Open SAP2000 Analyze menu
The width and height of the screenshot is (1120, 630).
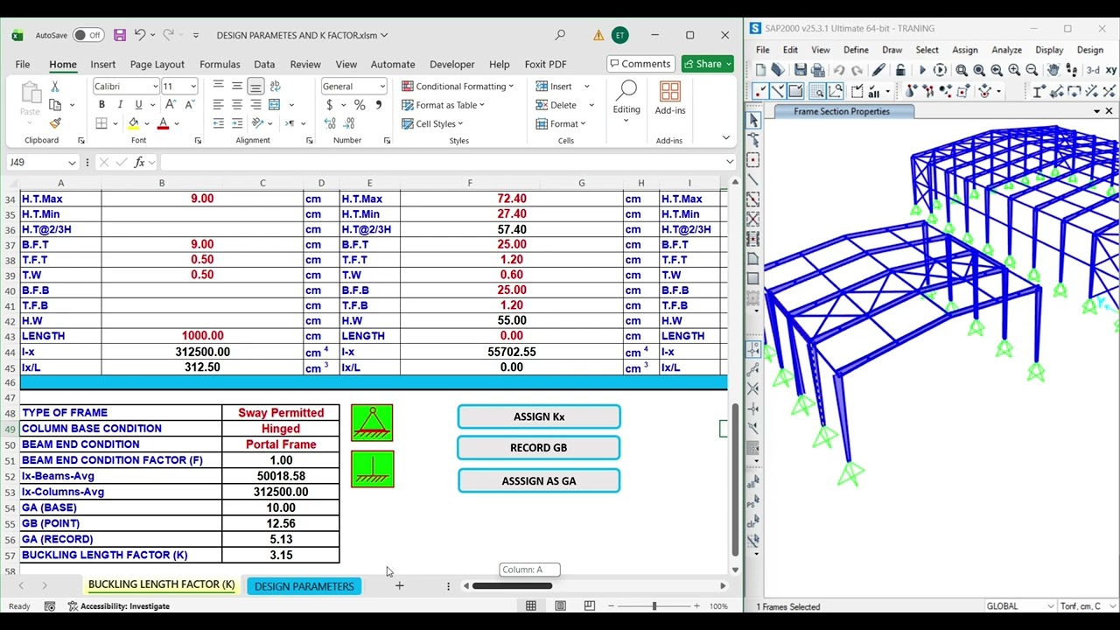coord(1006,50)
